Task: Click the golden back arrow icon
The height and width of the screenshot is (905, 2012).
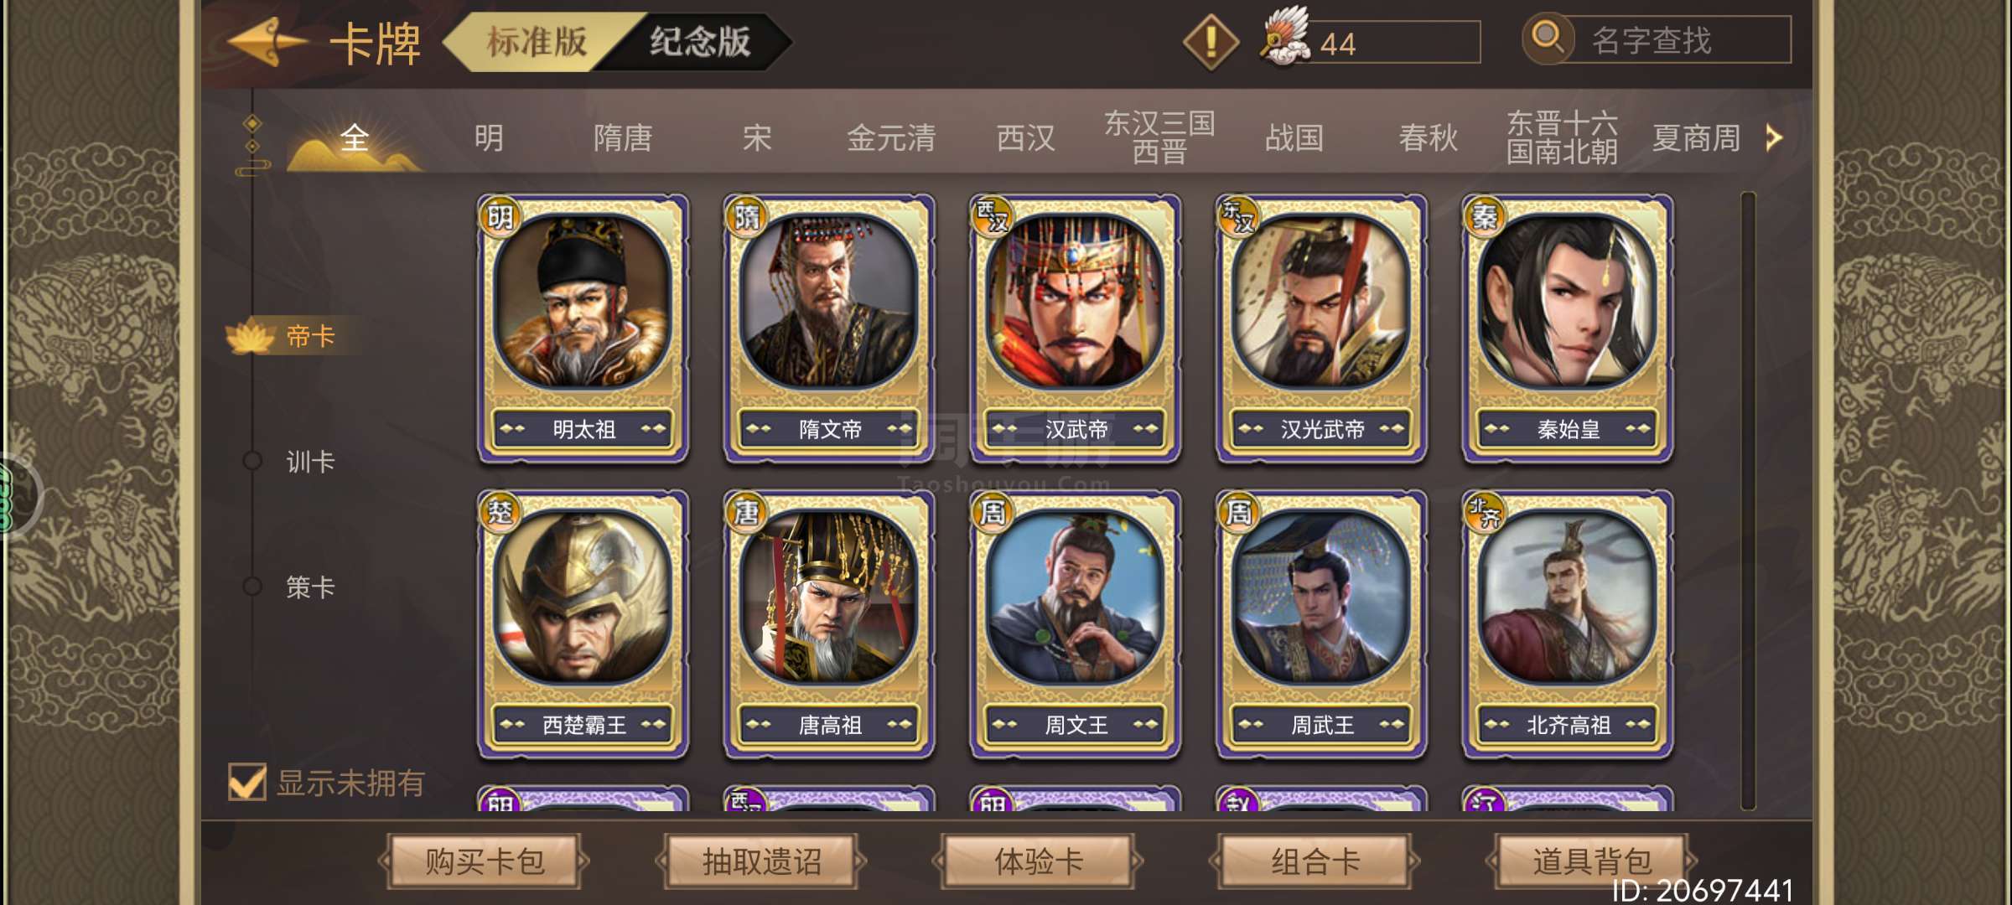Action: [267, 40]
